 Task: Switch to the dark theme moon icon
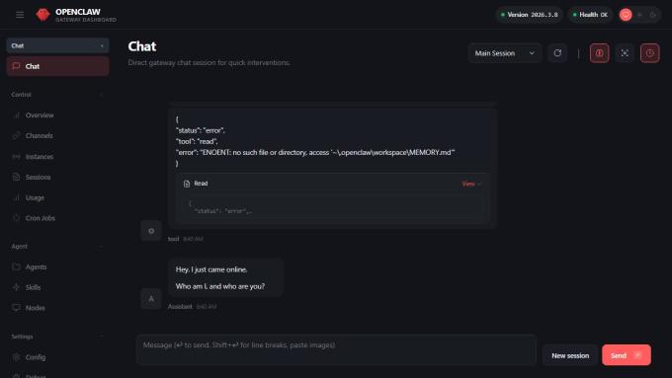[652, 15]
